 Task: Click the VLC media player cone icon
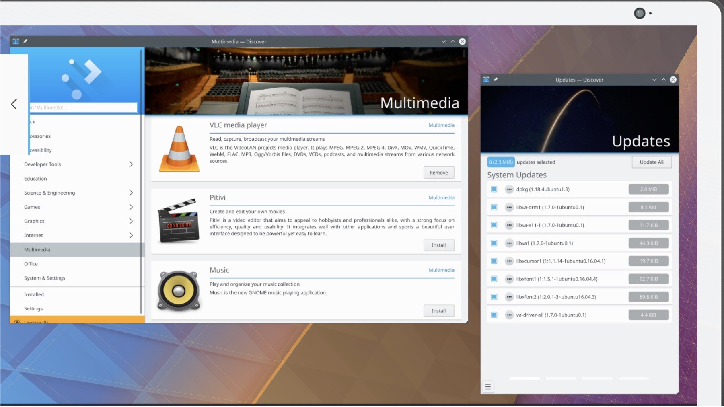pos(179,148)
